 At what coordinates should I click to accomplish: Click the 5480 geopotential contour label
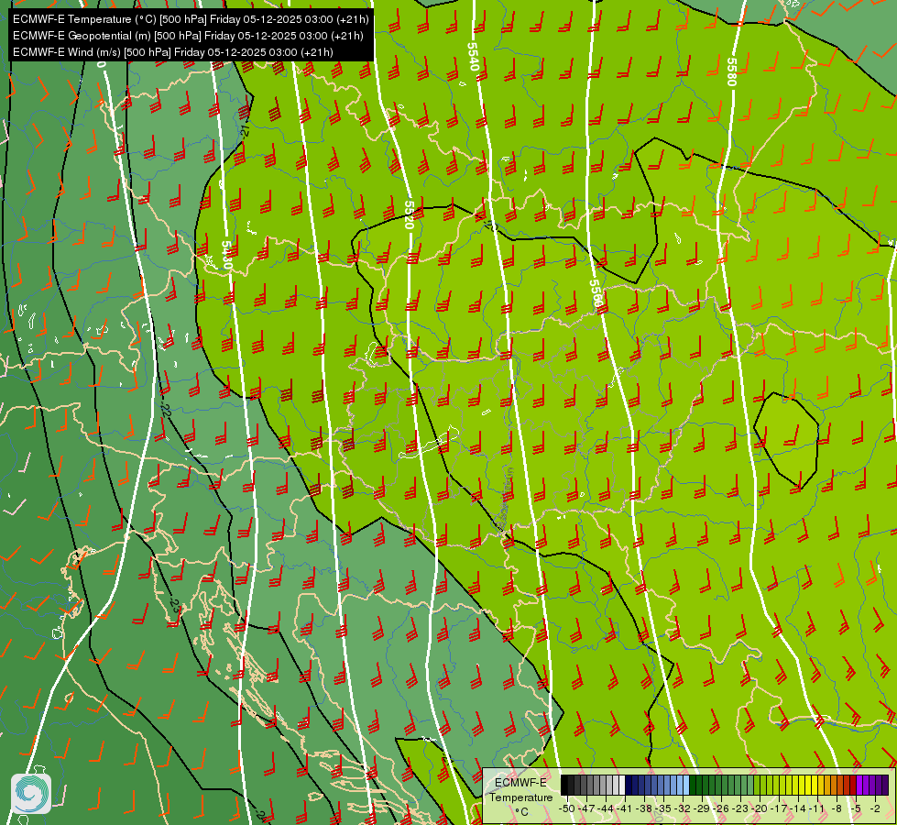click(x=226, y=255)
